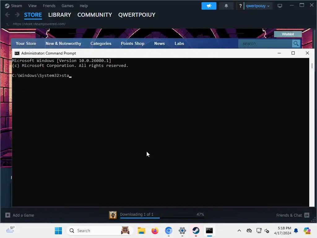This screenshot has height=238, width=317.
Task: Go back with Steam's back arrow
Action: pos(7,15)
